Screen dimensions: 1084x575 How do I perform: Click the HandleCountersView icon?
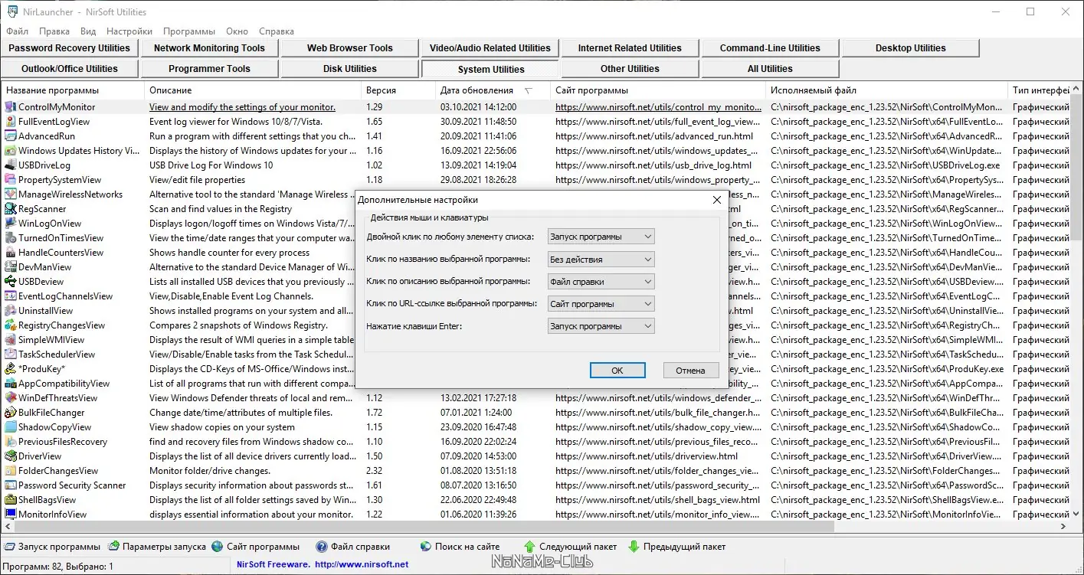(10, 253)
